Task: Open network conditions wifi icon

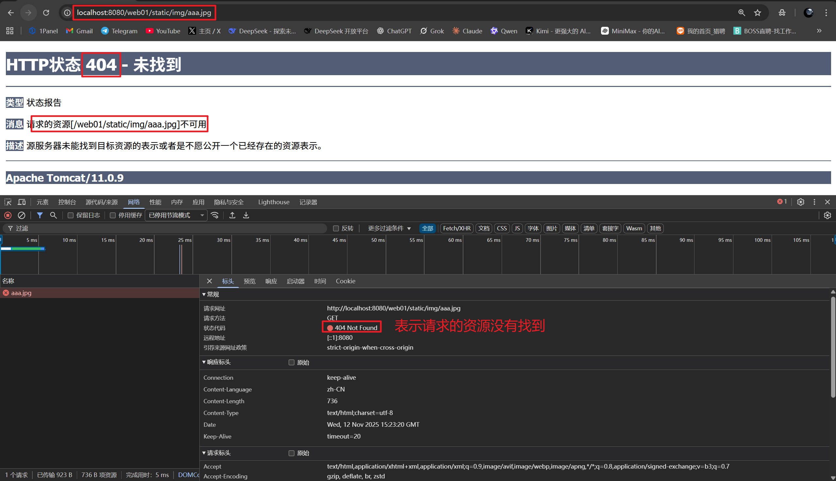Action: coord(215,215)
